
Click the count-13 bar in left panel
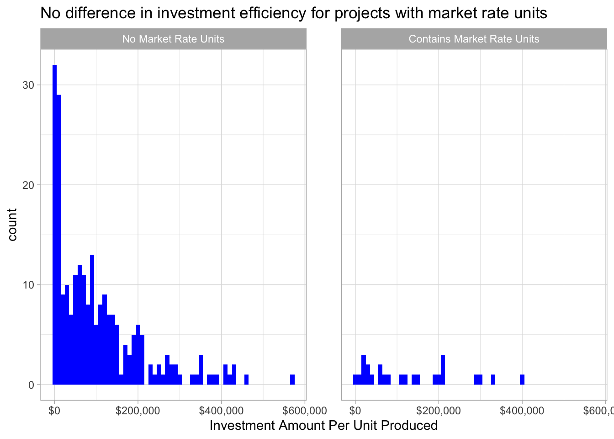[92, 320]
